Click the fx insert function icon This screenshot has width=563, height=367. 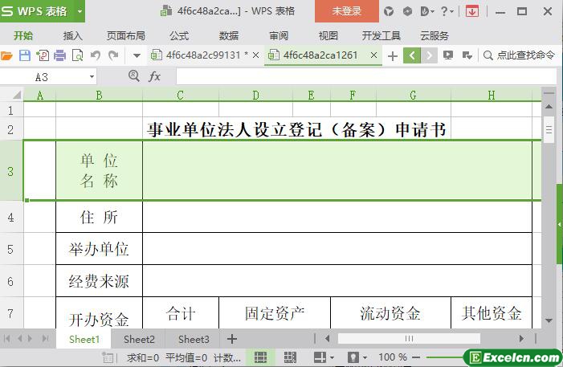pos(154,76)
